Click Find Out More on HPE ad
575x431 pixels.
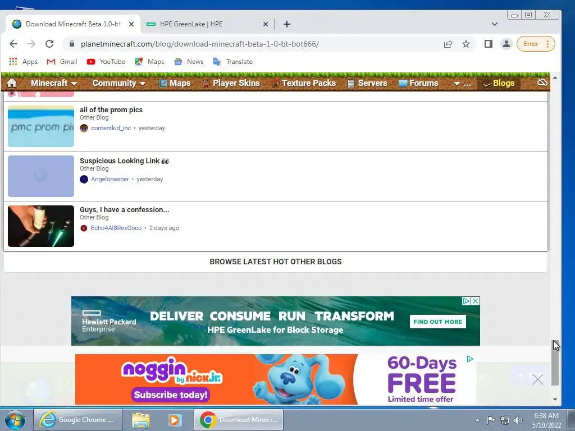click(x=437, y=322)
